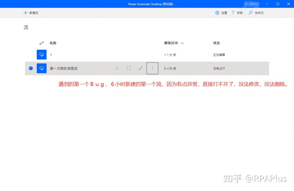Image resolution: width=294 pixels, height=191 pixels.
Task: Click the desktop flow icon beside flow 1
Action: 41,54
